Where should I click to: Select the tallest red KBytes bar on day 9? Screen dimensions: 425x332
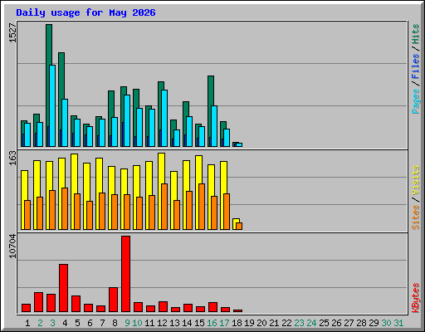pos(125,274)
